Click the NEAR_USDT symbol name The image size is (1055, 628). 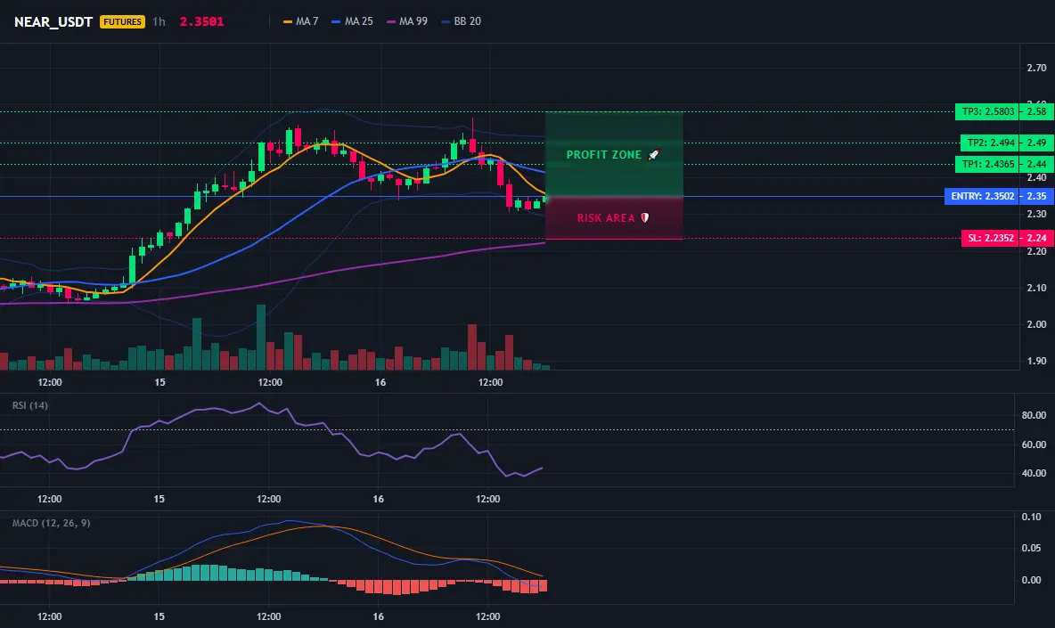[x=53, y=21]
